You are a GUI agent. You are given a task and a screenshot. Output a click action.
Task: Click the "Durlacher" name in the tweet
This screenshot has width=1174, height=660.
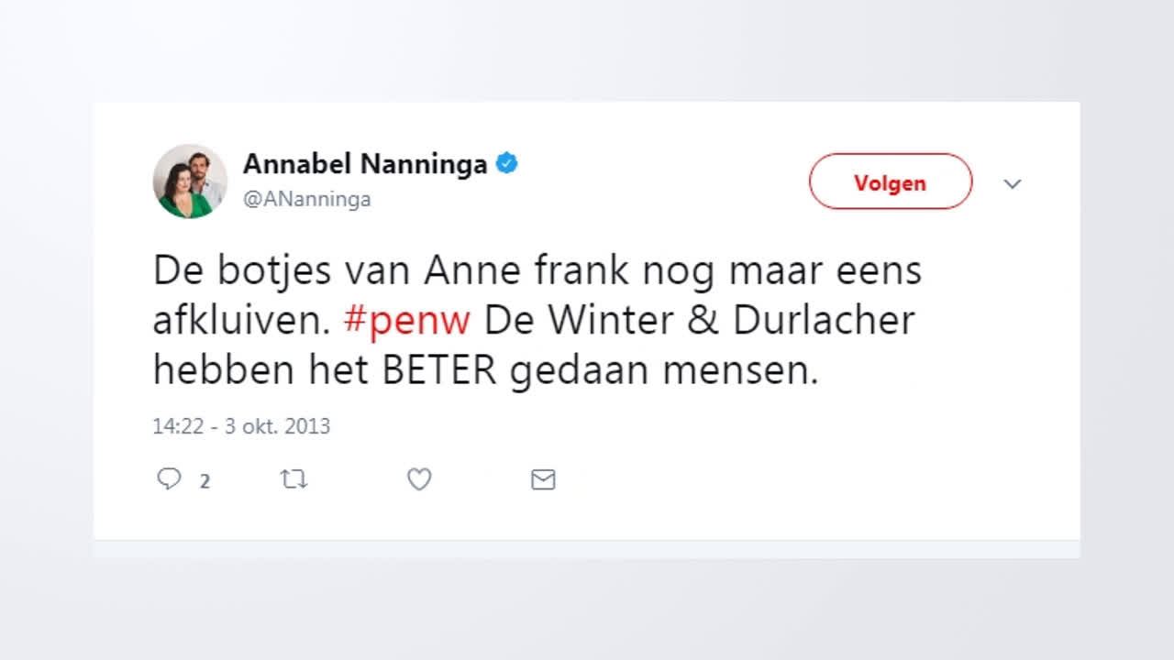click(823, 321)
